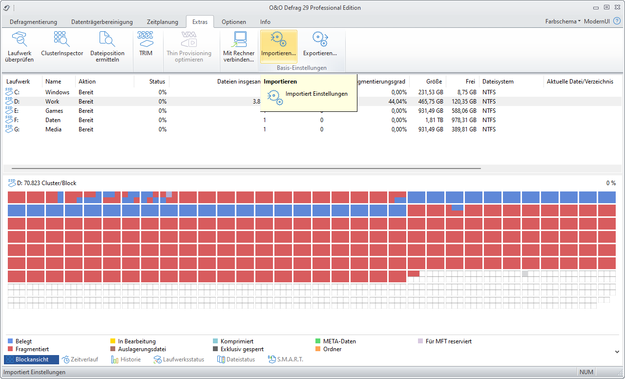Open the Defragmentierung ribbon tab

pyautogui.click(x=33, y=22)
